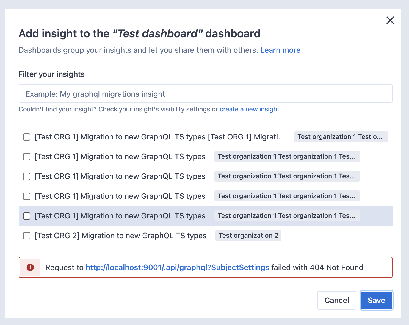Image resolution: width=409 pixels, height=325 pixels.
Task: Follow the create a new insight link
Action: click(x=249, y=109)
